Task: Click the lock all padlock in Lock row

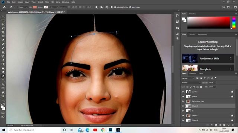Action: coord(201,87)
